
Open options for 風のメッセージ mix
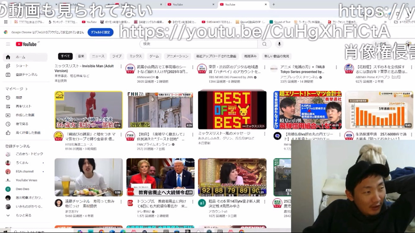(x=265, y=134)
